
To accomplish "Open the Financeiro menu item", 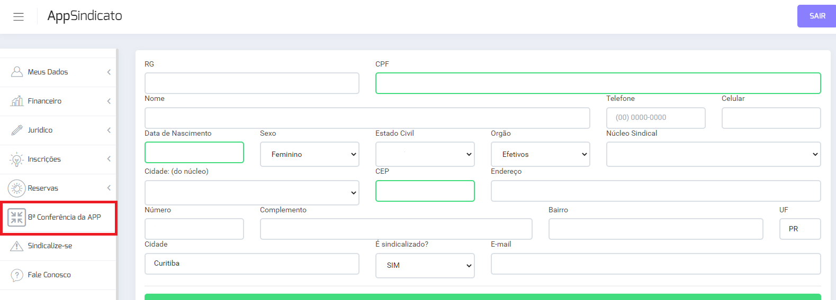I will (x=45, y=101).
